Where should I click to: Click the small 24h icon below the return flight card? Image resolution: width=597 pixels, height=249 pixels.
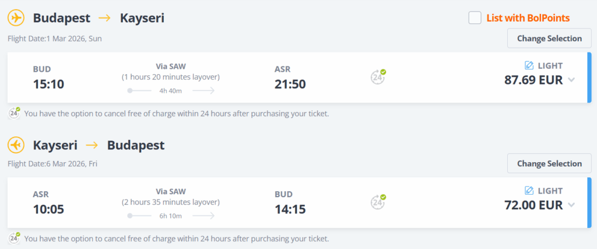[x=14, y=238]
